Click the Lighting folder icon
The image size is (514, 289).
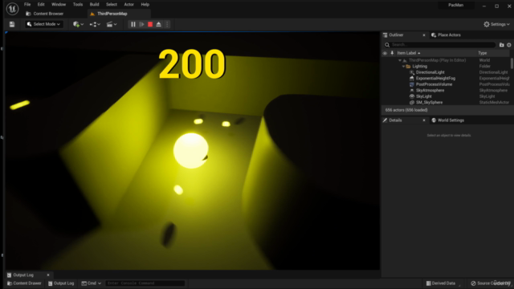pyautogui.click(x=408, y=67)
